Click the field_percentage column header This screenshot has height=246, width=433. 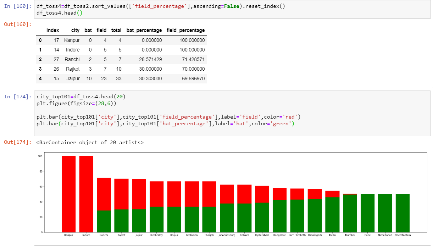185,30
